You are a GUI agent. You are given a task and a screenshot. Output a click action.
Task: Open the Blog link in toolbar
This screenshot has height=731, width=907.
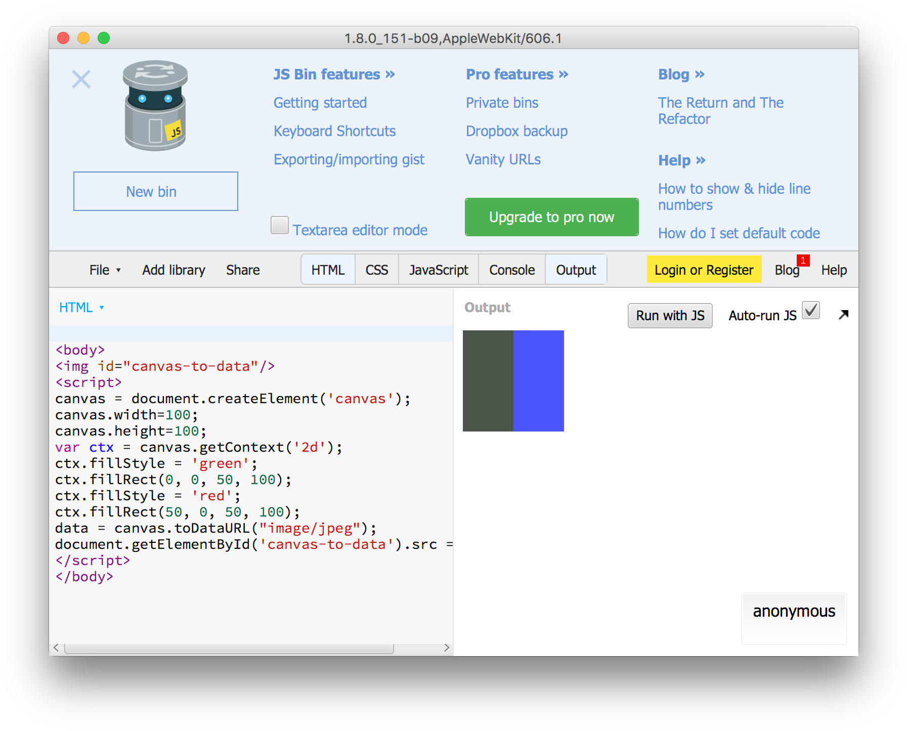[x=787, y=270]
